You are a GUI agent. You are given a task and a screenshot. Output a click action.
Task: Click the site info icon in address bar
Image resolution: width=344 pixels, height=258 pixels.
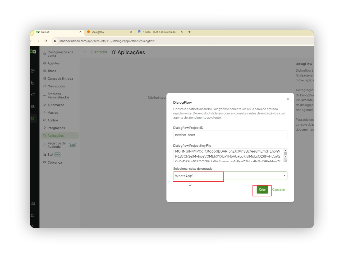click(x=55, y=41)
